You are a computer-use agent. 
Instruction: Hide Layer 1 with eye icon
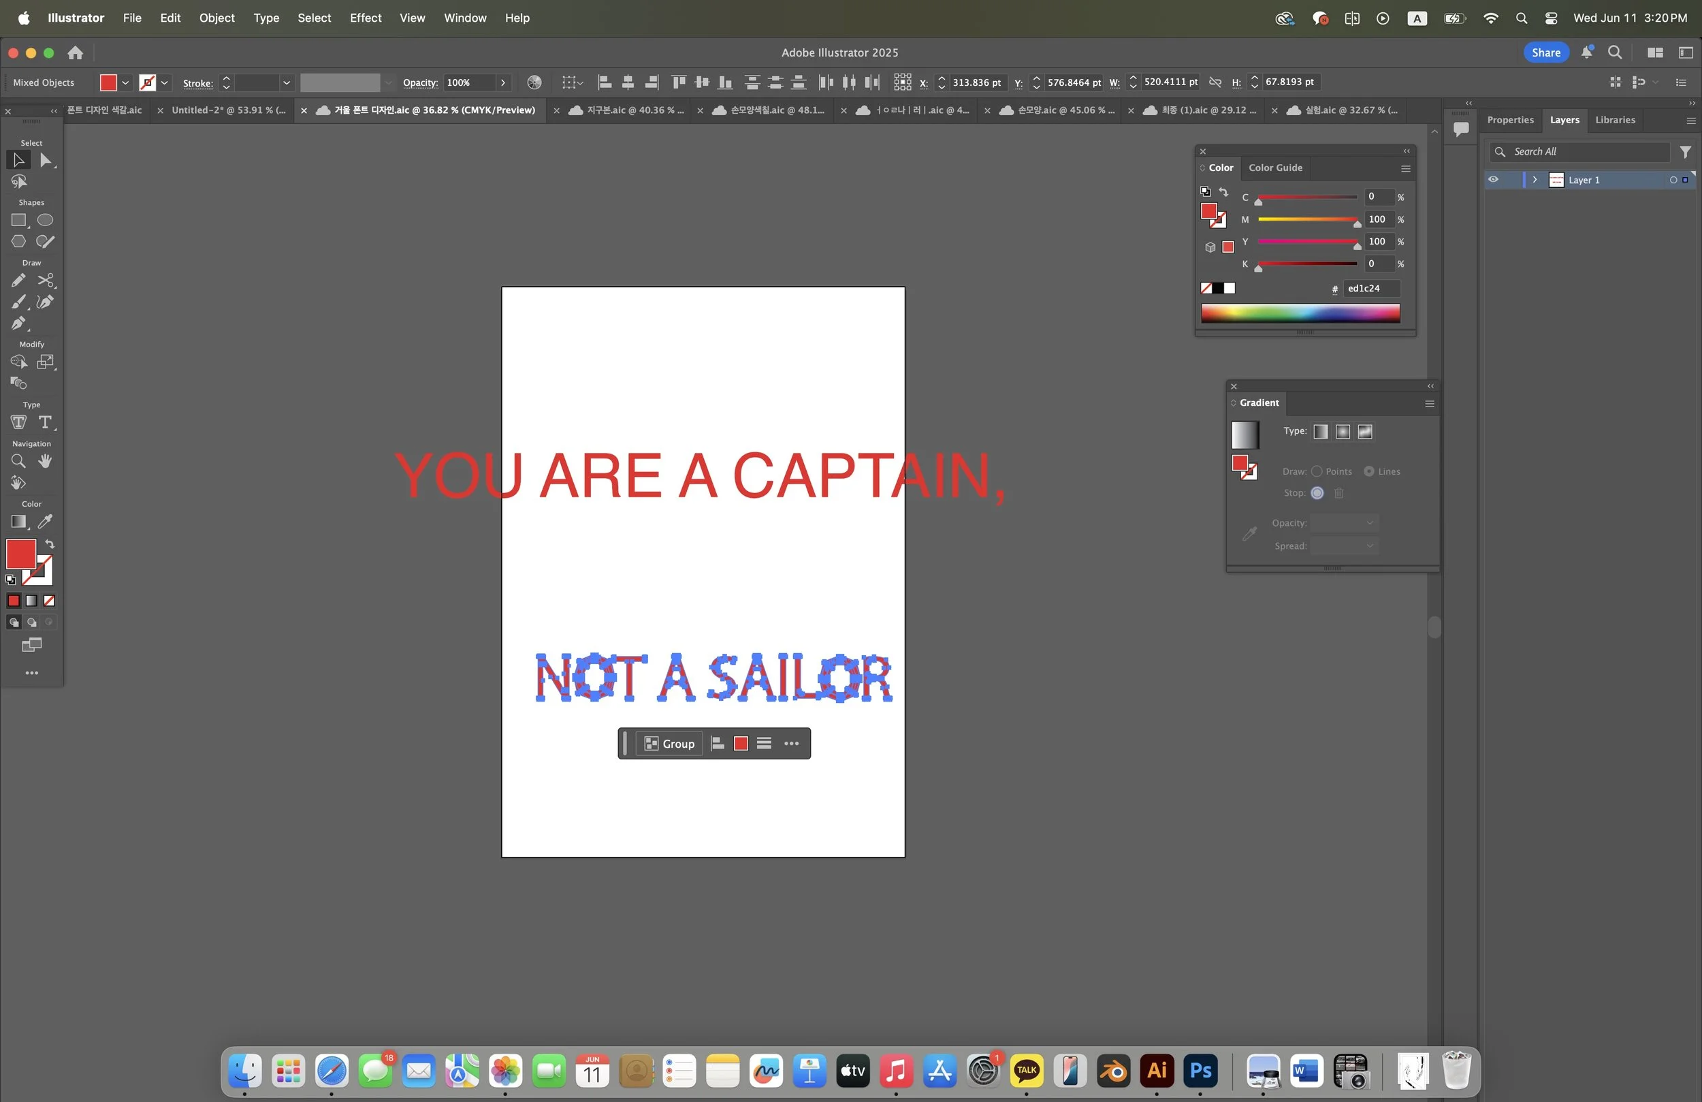(x=1493, y=180)
